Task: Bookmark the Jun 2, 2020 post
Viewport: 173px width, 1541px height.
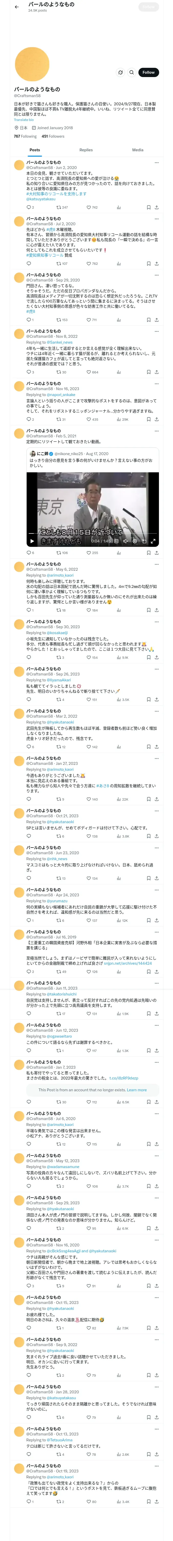Action: point(148,208)
